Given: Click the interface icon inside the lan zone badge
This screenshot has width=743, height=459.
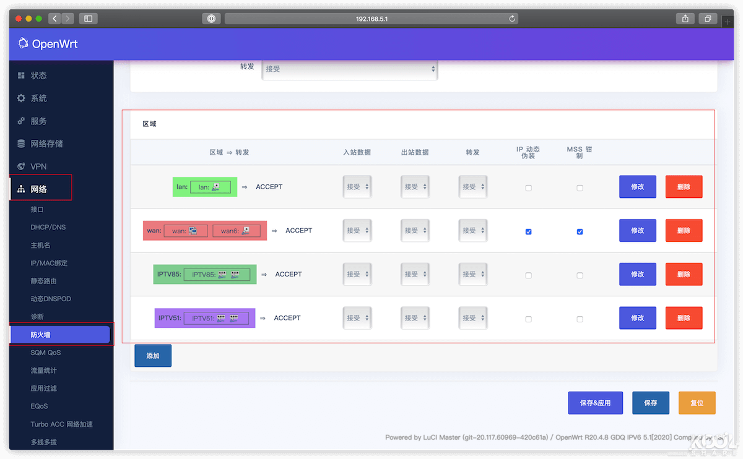Looking at the screenshot, I should [x=217, y=186].
